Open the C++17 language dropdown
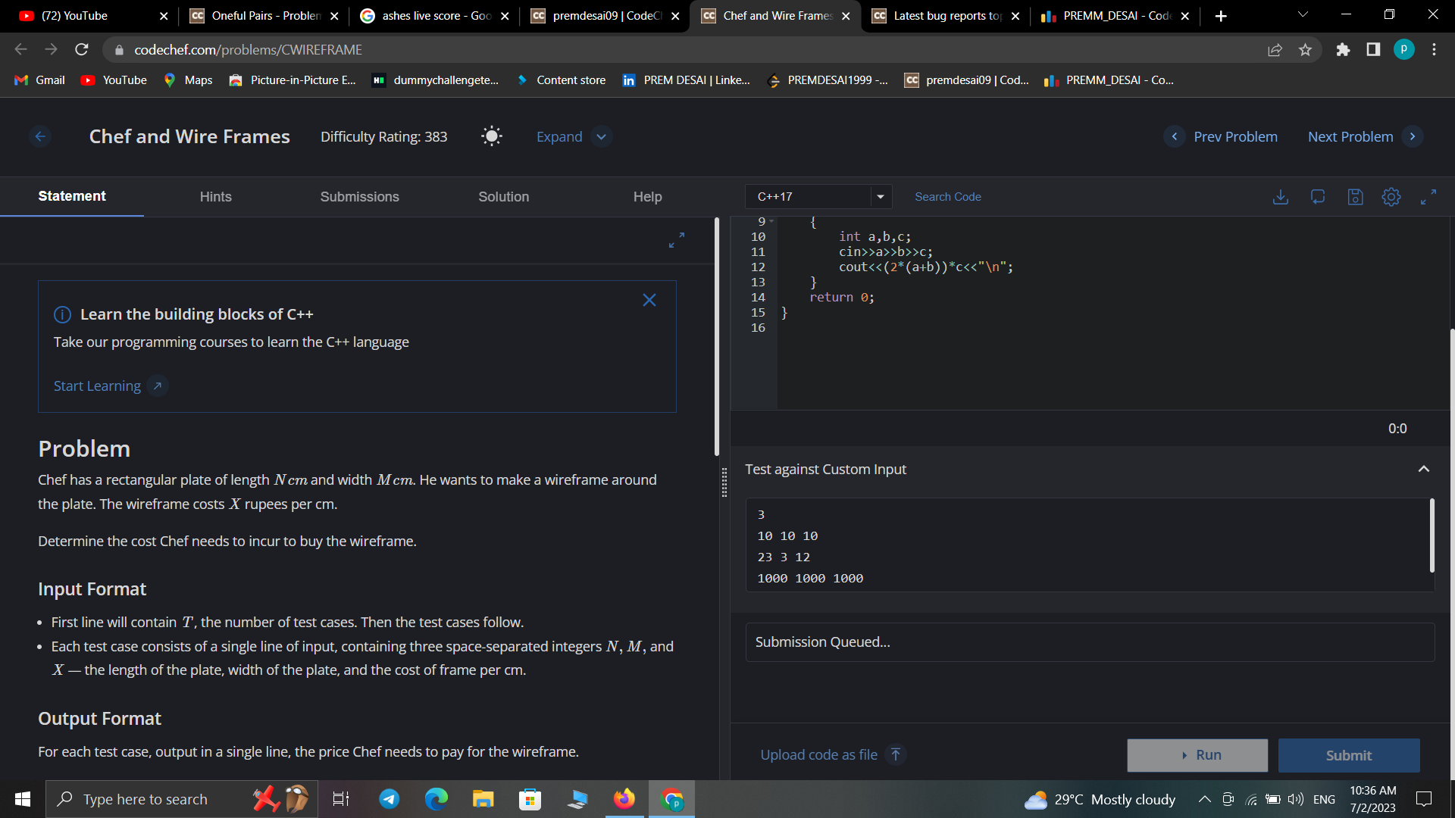 point(818,197)
